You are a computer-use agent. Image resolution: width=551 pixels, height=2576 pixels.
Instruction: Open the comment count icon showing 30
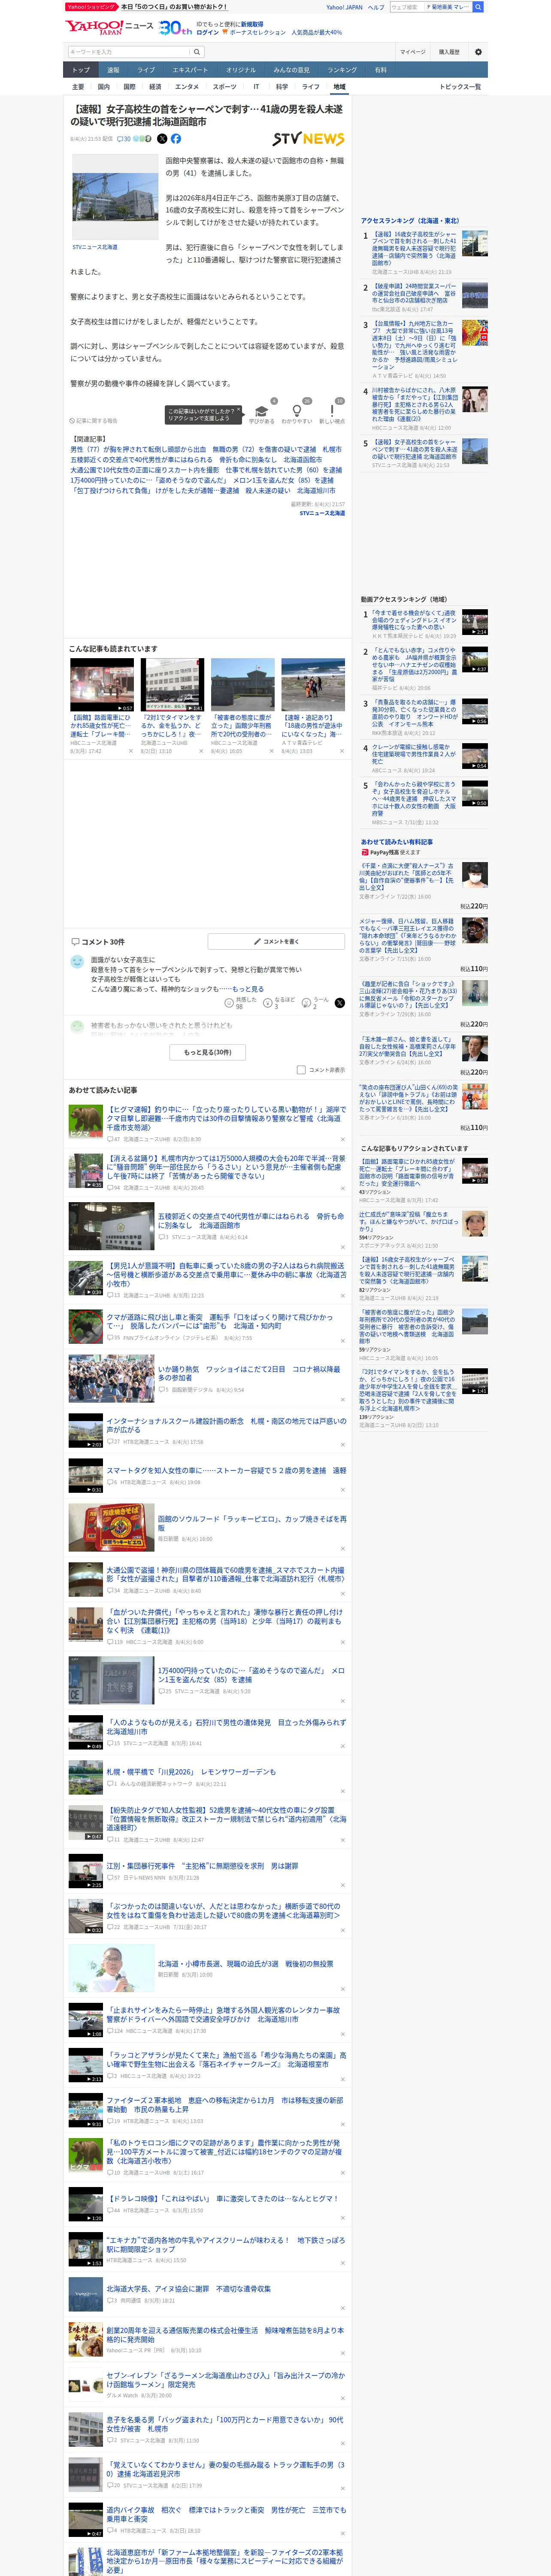pyautogui.click(x=123, y=139)
